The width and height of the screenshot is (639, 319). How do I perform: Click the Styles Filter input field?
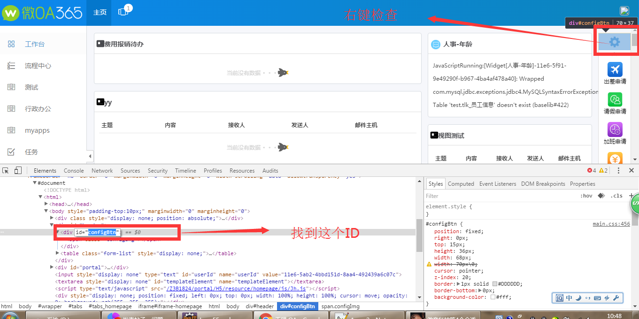click(x=500, y=196)
